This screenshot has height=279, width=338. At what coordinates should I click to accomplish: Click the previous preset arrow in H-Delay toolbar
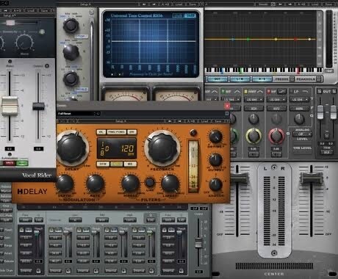point(170,121)
